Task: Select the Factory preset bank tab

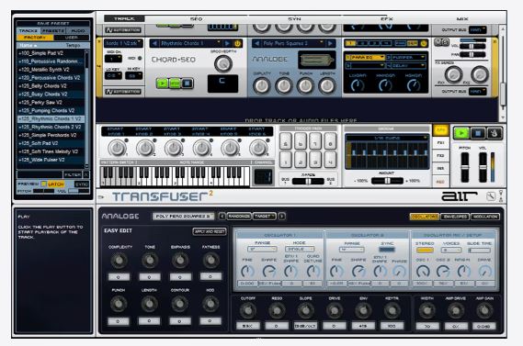Action: point(35,38)
